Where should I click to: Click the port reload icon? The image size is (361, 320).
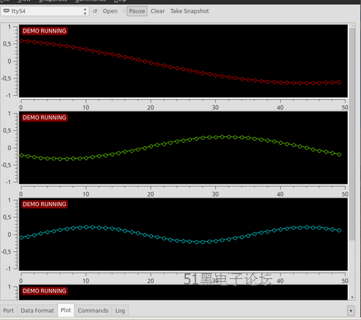tap(95, 11)
